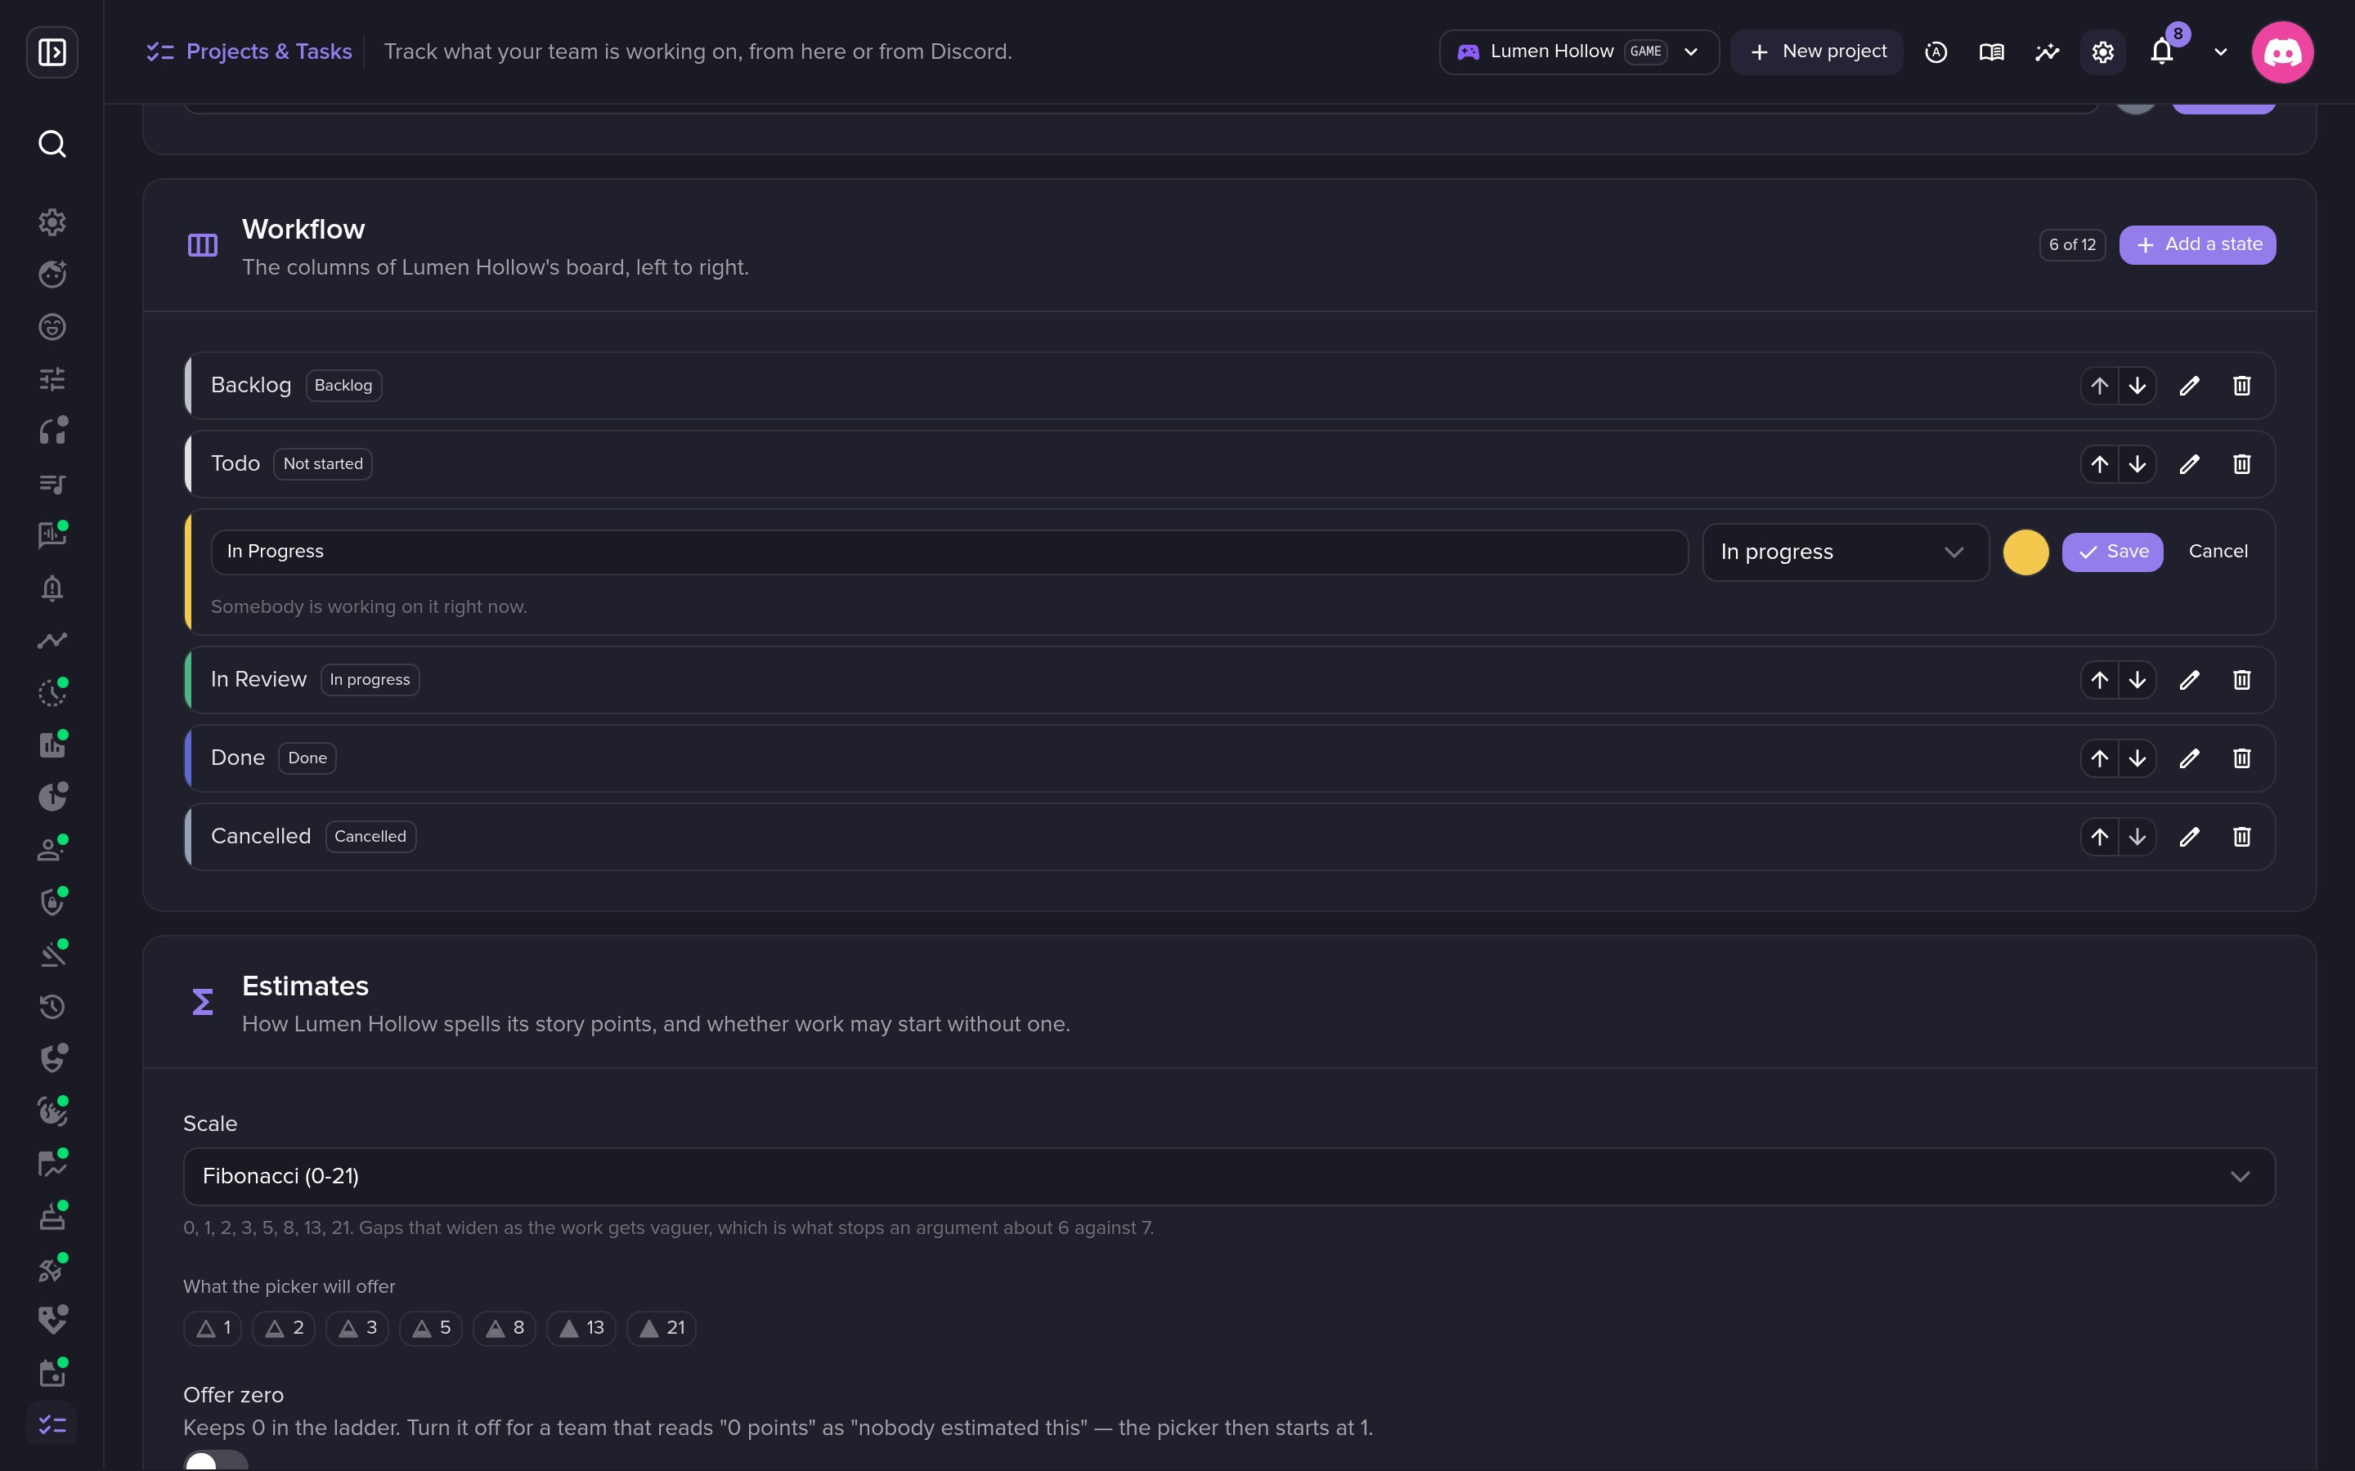Click the Projects & Tasks heading

[x=268, y=51]
